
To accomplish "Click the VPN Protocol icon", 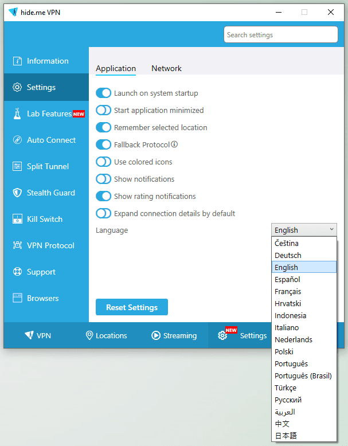I will pos(17,245).
